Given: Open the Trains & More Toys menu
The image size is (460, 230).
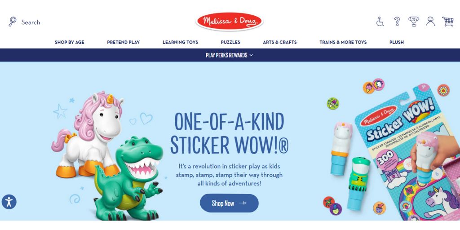Looking at the screenshot, I should click(343, 42).
